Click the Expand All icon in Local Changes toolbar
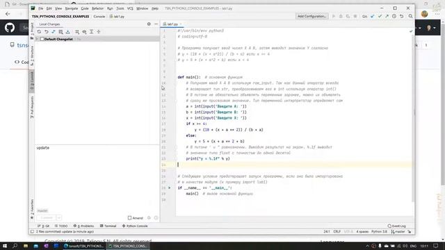445x250 pixels. (91, 32)
